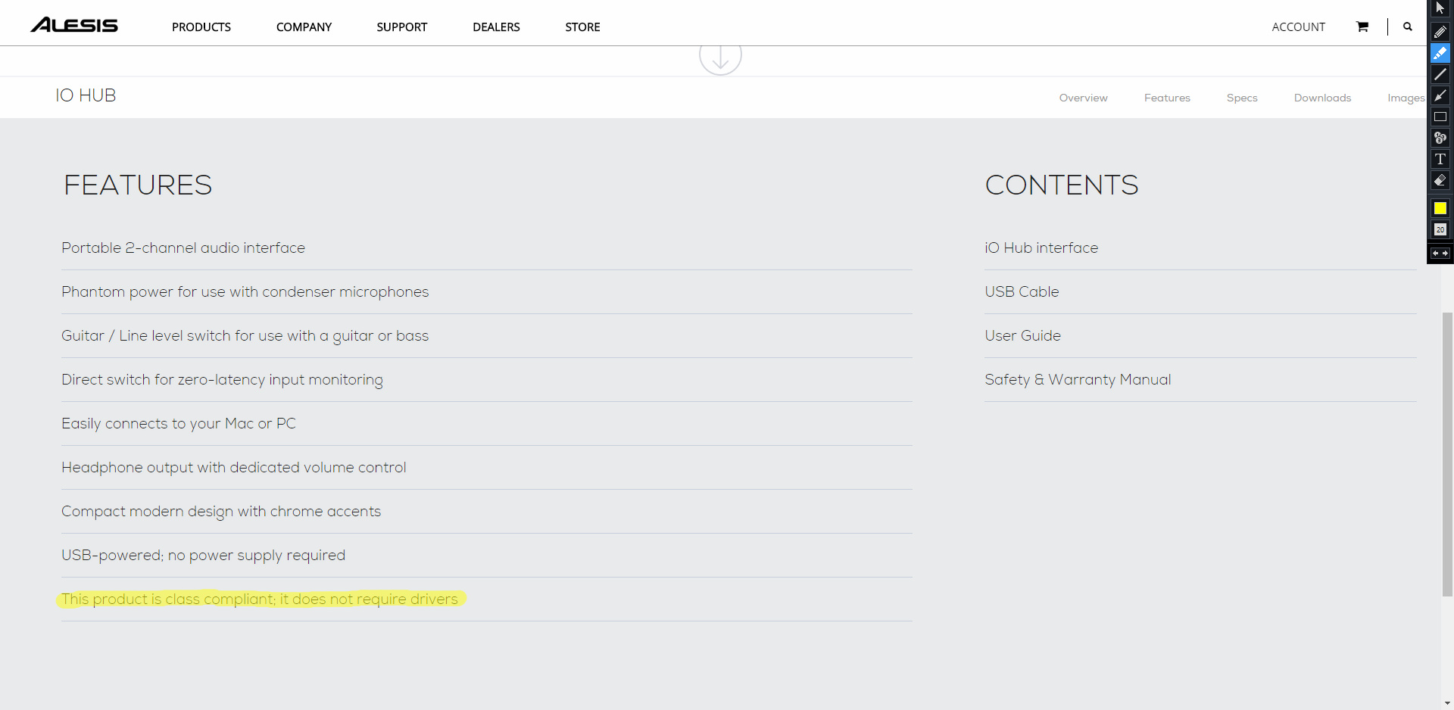Click 'Portable 2-channel audio interface' text
The width and height of the screenshot is (1454, 710).
coord(183,248)
